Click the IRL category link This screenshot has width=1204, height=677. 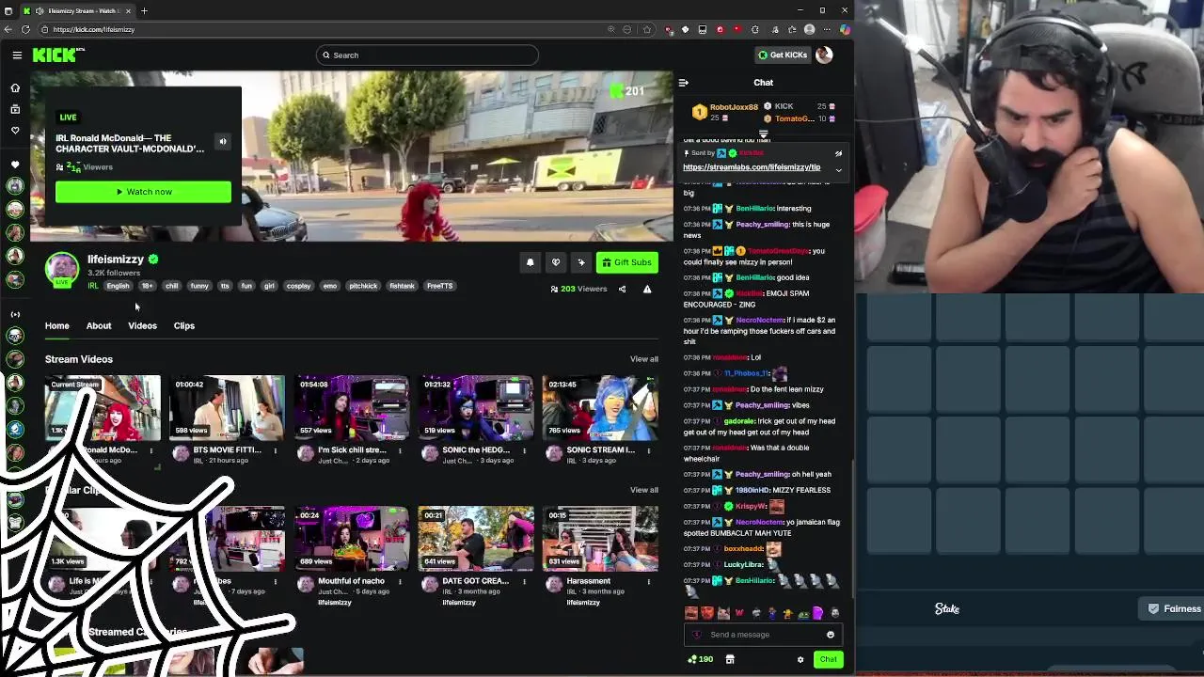93,286
